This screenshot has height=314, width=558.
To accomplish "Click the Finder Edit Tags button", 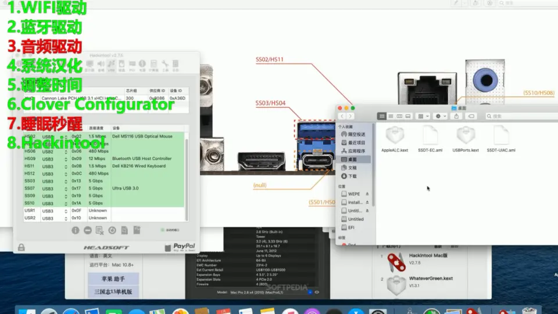I will tap(471, 116).
